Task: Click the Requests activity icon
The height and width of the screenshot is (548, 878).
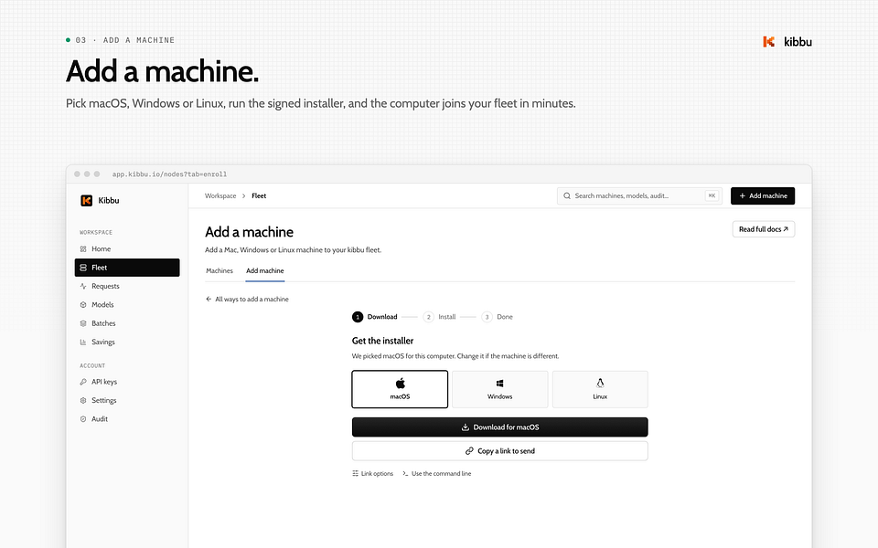Action: [x=83, y=286]
